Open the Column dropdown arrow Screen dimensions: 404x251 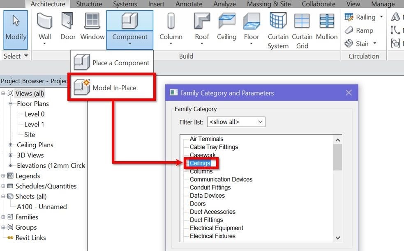[x=171, y=43]
